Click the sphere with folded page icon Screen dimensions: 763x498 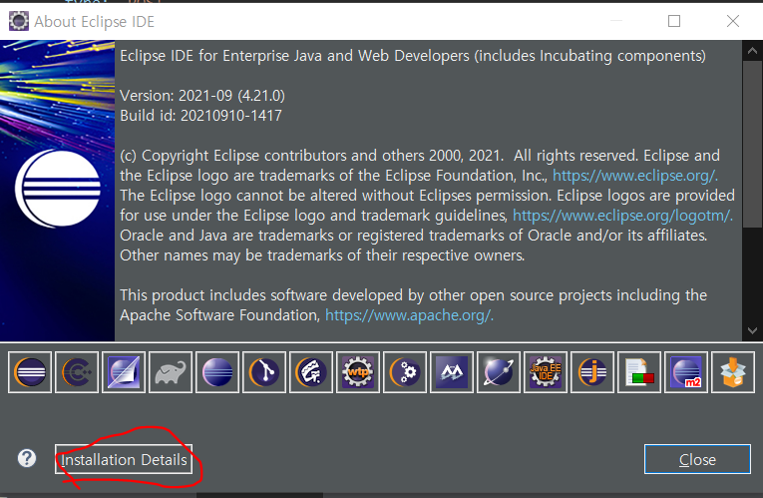click(x=124, y=372)
